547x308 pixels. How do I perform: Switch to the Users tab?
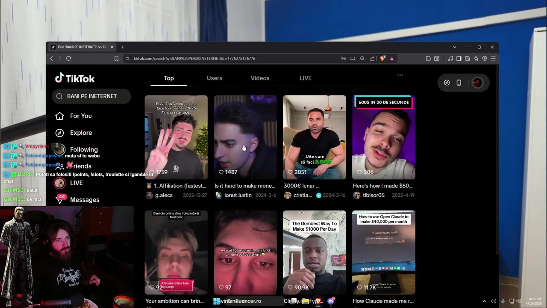[215, 78]
